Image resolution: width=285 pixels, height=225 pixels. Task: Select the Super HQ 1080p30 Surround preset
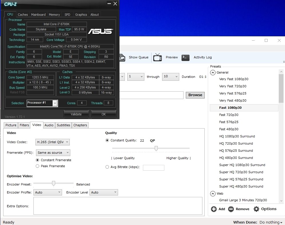click(x=242, y=165)
